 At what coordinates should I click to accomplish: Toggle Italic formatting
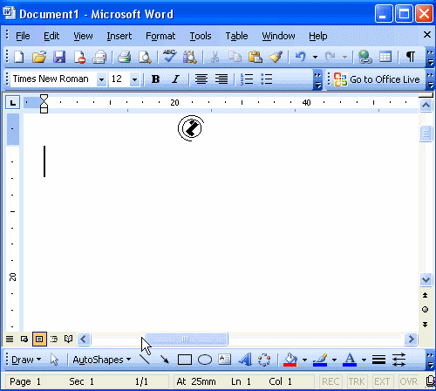[x=175, y=79]
